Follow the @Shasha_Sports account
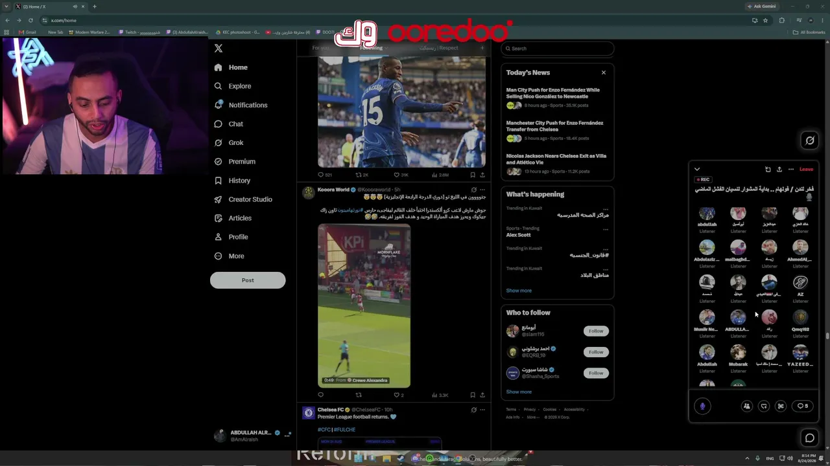830x466 pixels. [596, 373]
